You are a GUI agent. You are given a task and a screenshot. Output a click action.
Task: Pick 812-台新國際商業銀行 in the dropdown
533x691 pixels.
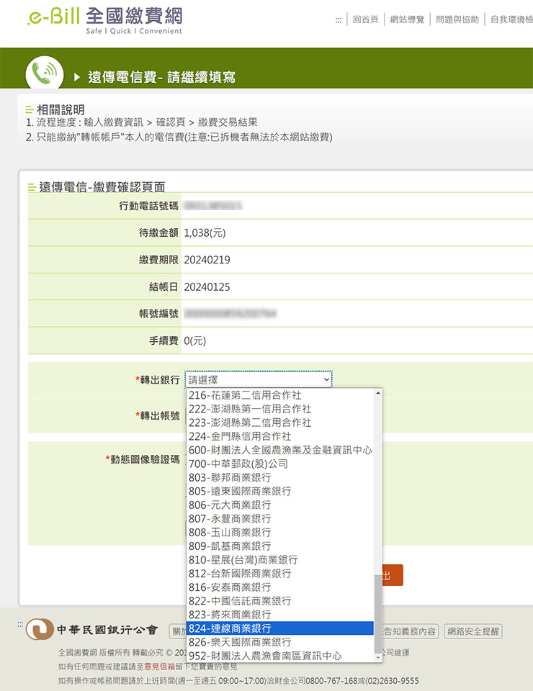tap(280, 574)
